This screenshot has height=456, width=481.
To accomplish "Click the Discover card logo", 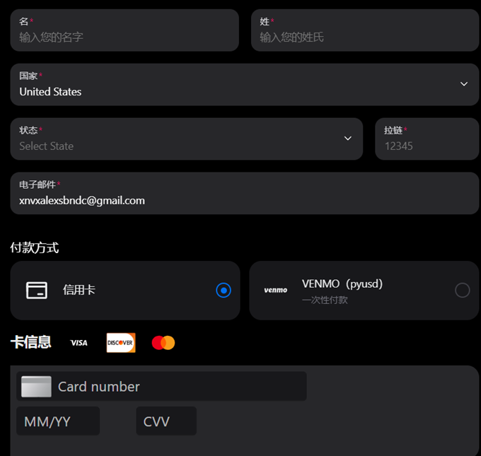I will point(121,343).
